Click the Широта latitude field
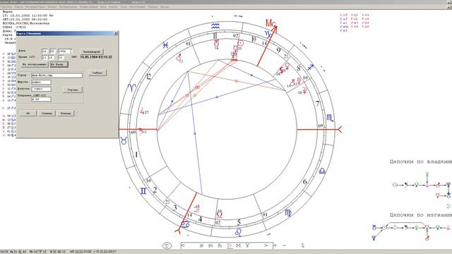 41,82
